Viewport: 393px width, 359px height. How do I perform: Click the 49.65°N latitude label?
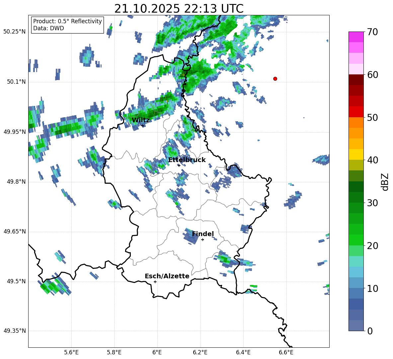15,231
